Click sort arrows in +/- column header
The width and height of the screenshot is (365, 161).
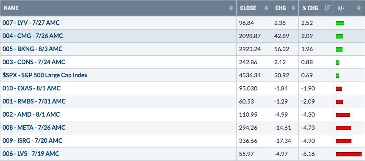(x=359, y=8)
